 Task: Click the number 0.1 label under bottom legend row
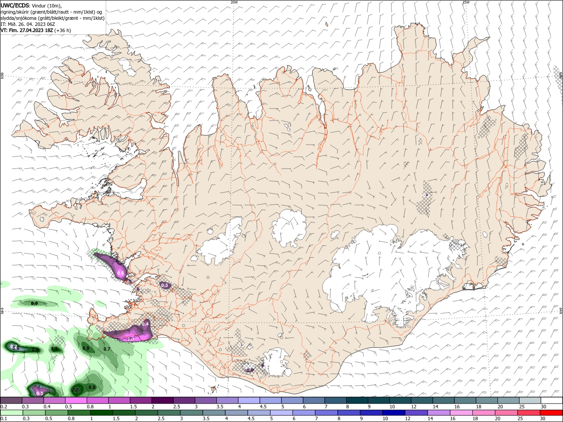(x=4, y=419)
